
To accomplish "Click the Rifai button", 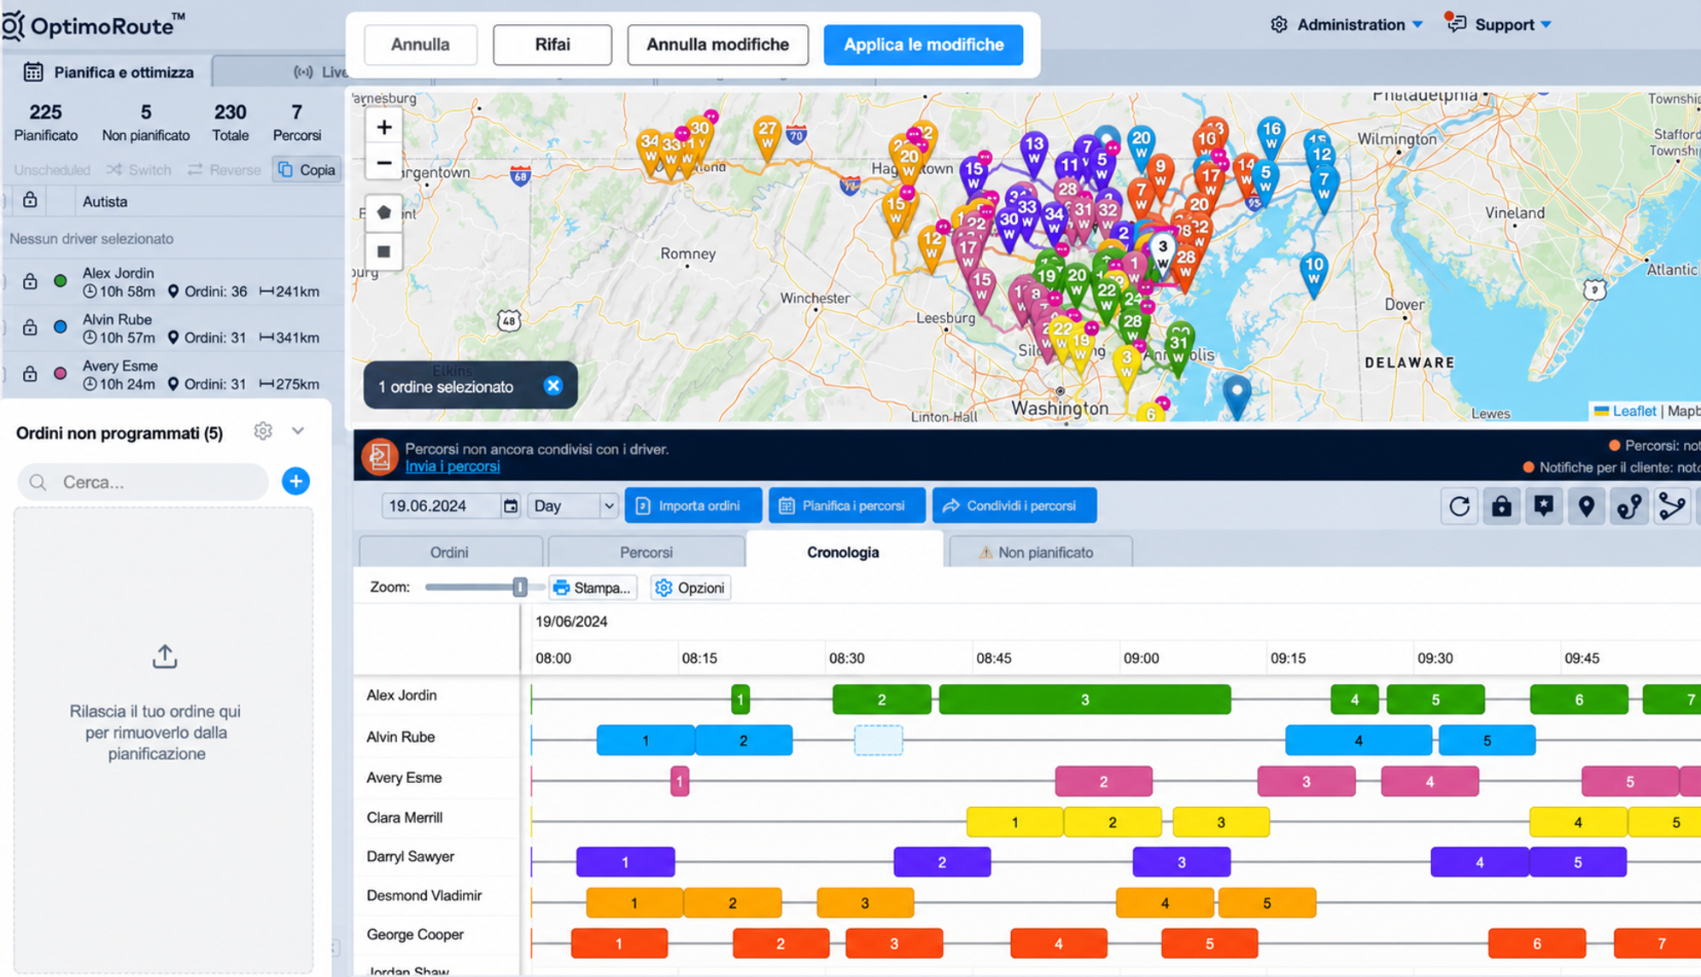I will coord(552,44).
